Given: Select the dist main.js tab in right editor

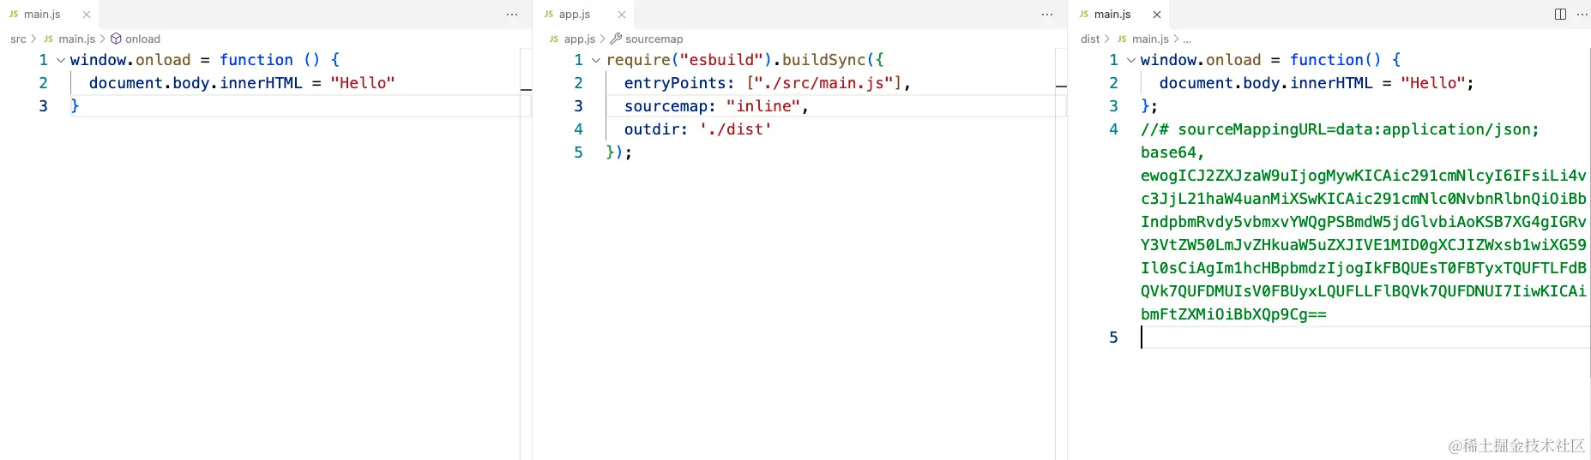Looking at the screenshot, I should (x=1112, y=15).
